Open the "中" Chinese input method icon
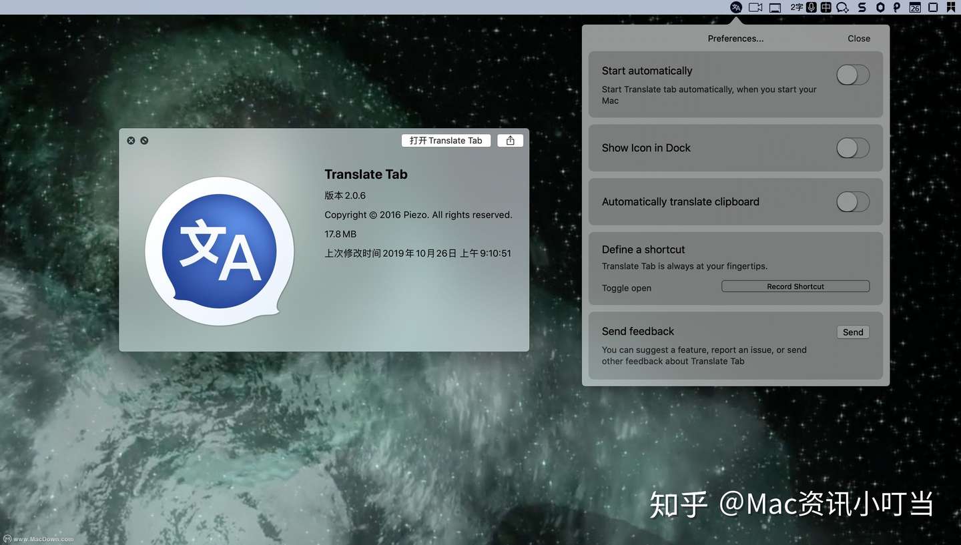961x545 pixels. (826, 7)
